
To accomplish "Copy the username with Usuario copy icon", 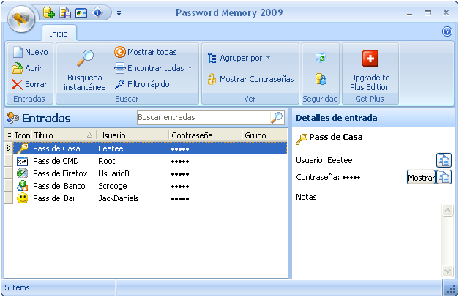I will (x=444, y=160).
